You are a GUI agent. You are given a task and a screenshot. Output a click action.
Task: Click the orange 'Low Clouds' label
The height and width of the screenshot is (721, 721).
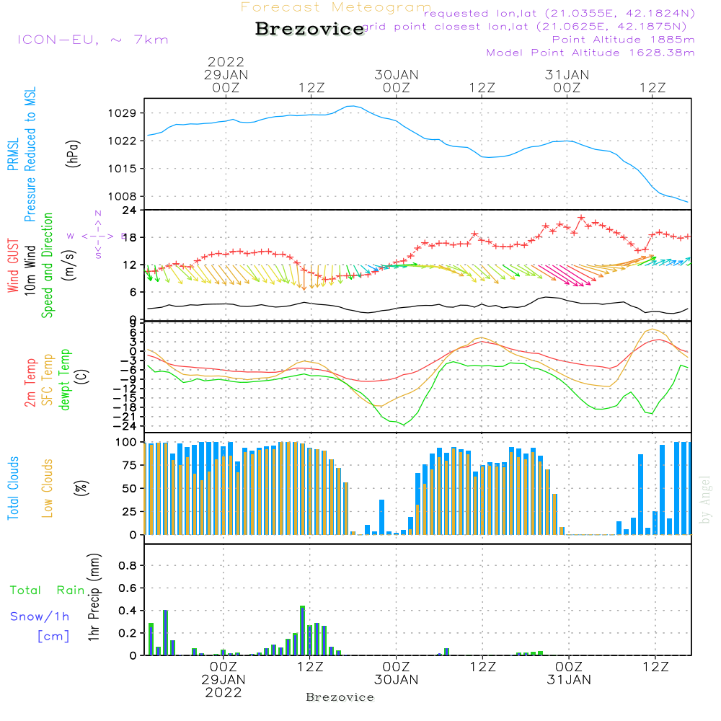click(x=48, y=488)
